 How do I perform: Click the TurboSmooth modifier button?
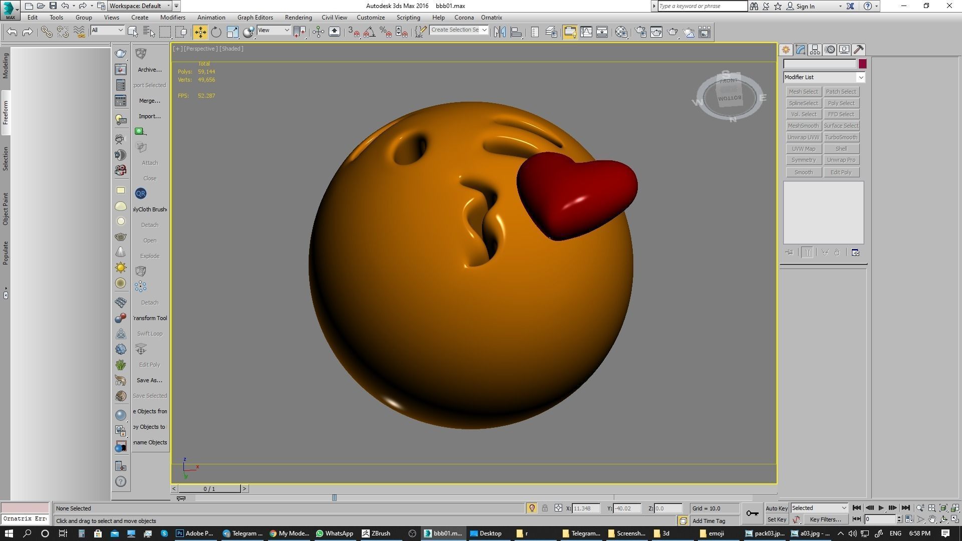pos(841,137)
